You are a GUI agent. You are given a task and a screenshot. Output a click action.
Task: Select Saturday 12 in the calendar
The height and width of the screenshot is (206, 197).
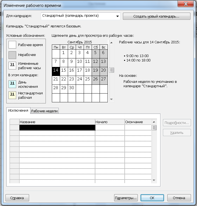pos(96,63)
